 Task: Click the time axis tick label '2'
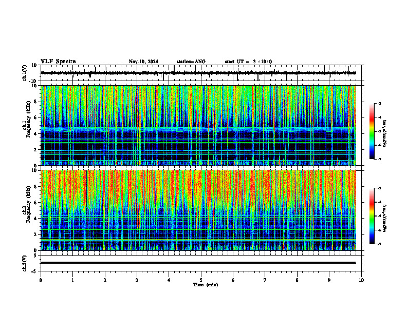(105, 280)
